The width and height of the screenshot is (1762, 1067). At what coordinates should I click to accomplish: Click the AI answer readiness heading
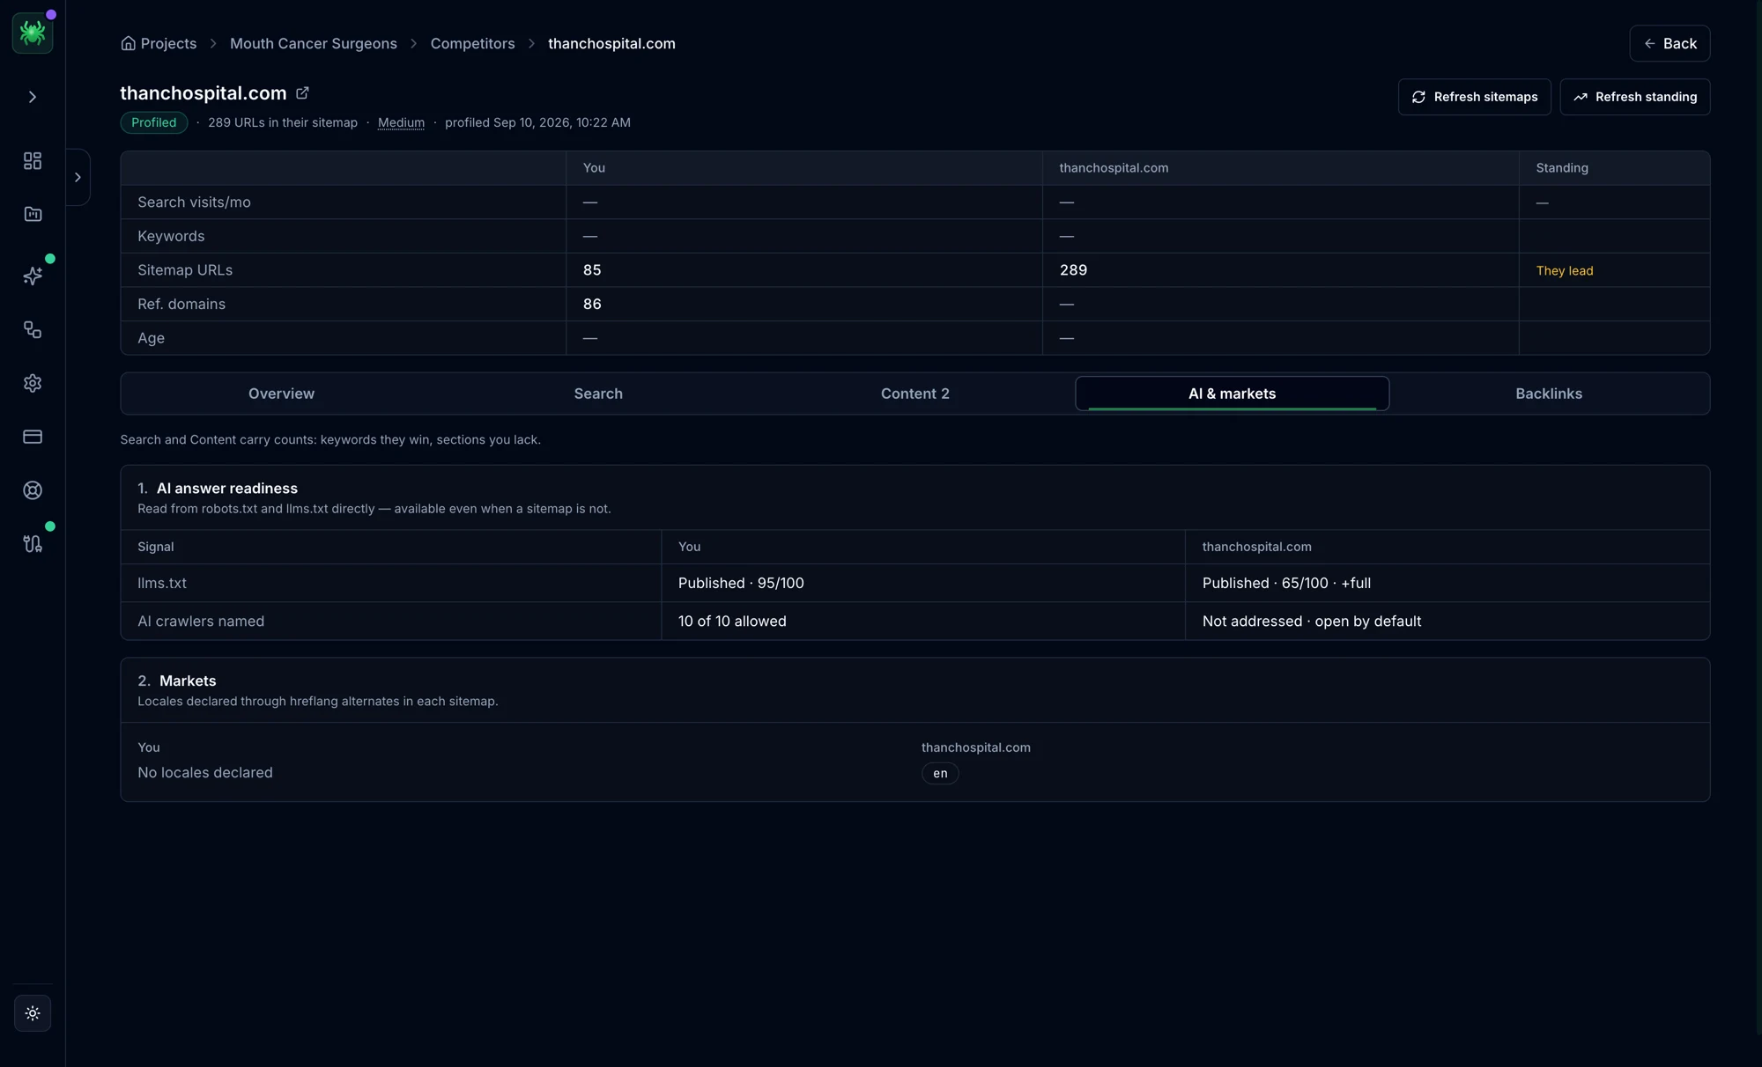tap(227, 488)
